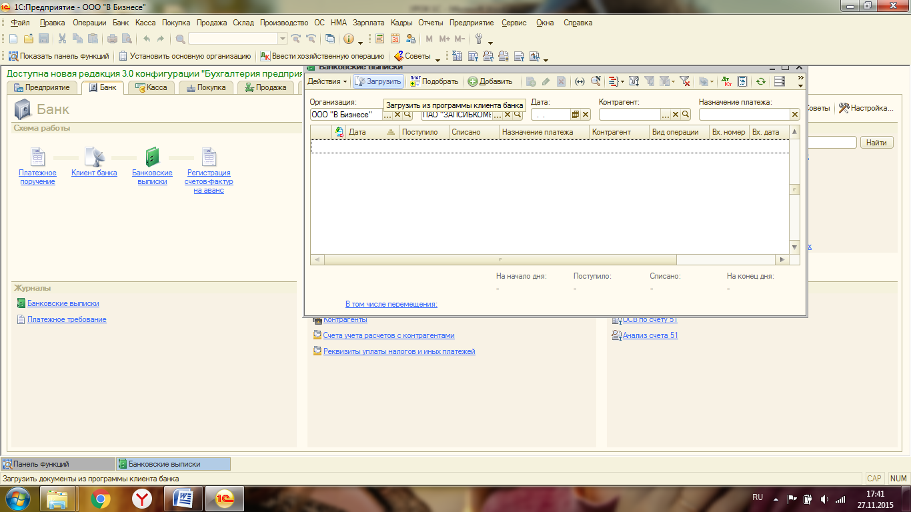Open Microsoft Word from the taskbar
Viewport: 911px width, 512px height.
(183, 499)
